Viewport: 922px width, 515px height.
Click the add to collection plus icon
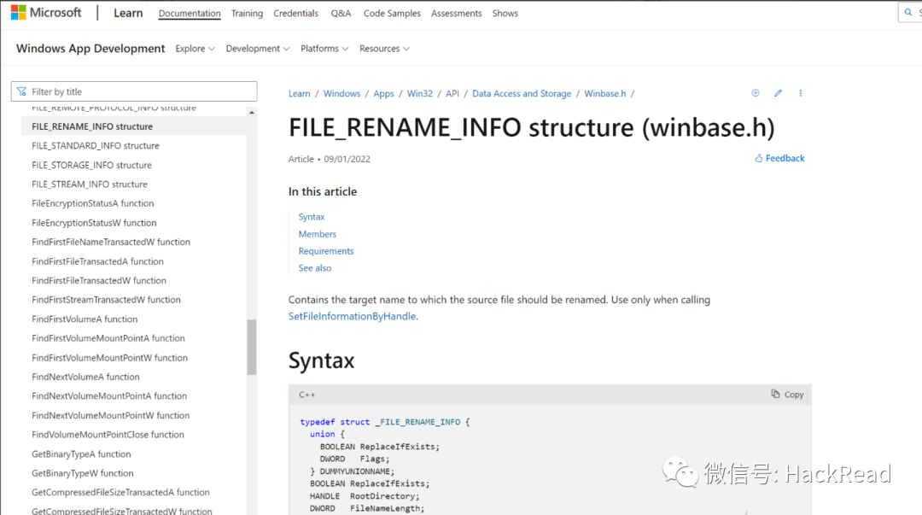756,93
